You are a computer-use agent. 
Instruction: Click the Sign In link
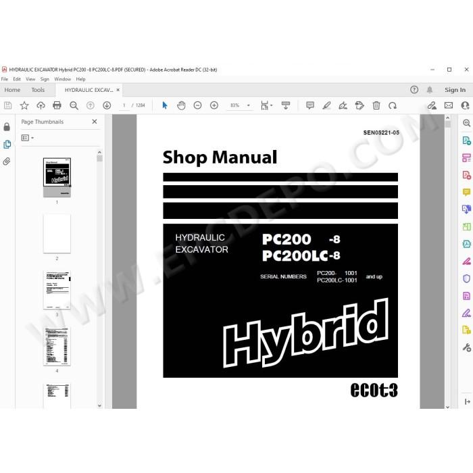click(x=455, y=90)
